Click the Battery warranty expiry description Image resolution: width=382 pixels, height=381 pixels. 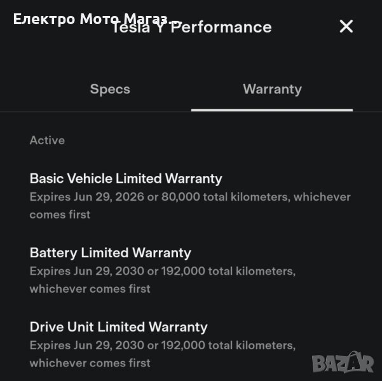click(x=162, y=271)
